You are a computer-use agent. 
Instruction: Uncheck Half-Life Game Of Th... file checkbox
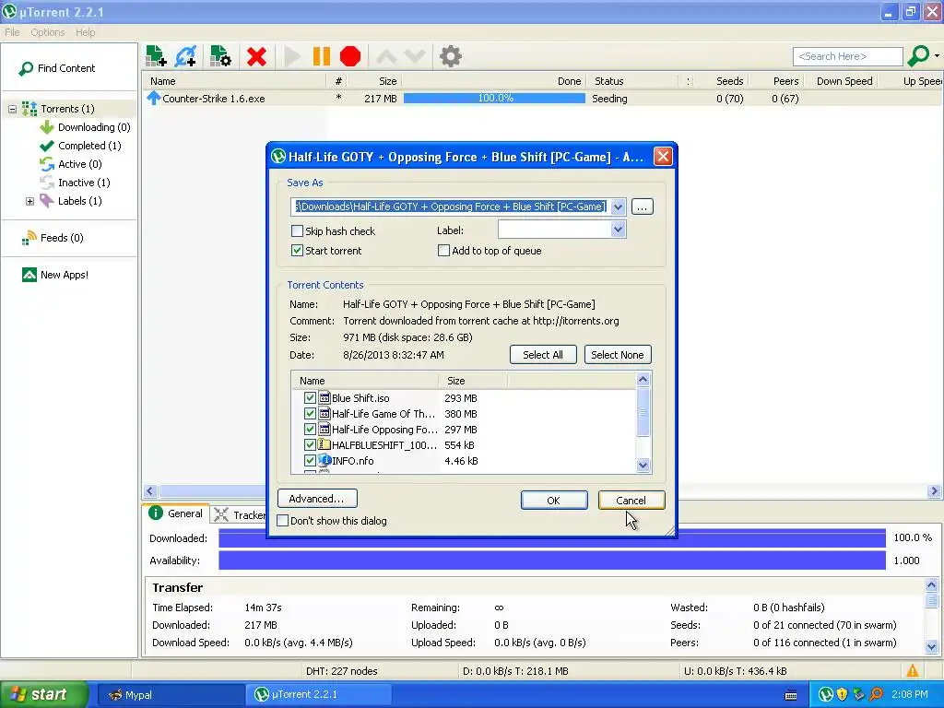310,414
